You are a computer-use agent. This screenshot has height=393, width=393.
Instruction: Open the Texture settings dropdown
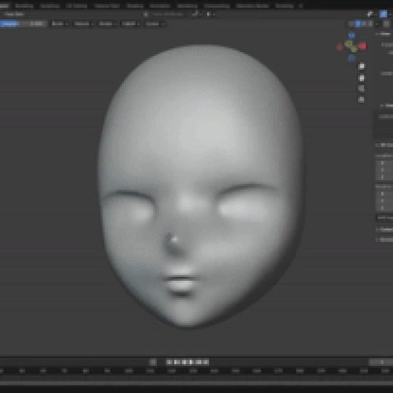pyautogui.click(x=84, y=24)
